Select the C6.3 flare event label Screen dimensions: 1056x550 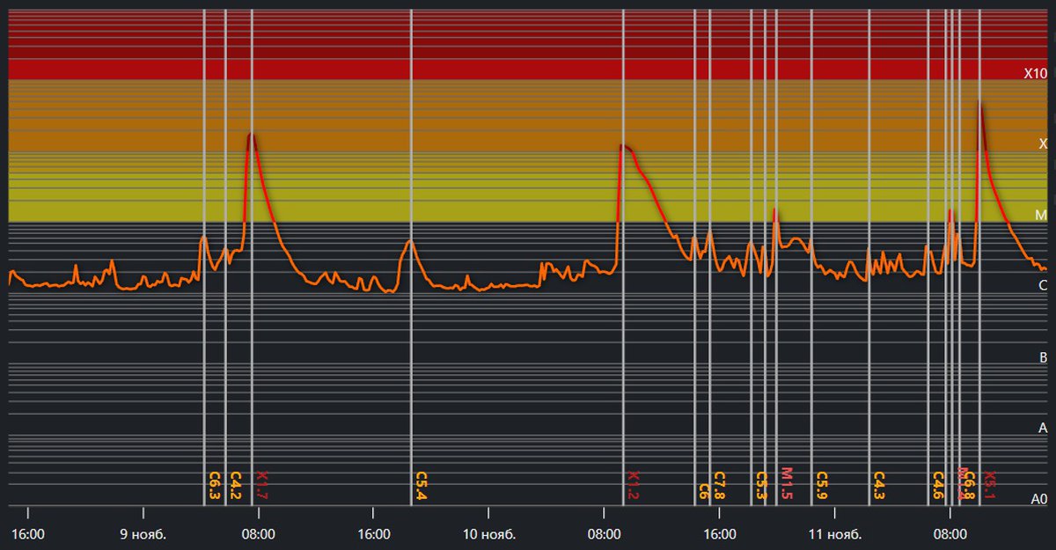tap(214, 486)
